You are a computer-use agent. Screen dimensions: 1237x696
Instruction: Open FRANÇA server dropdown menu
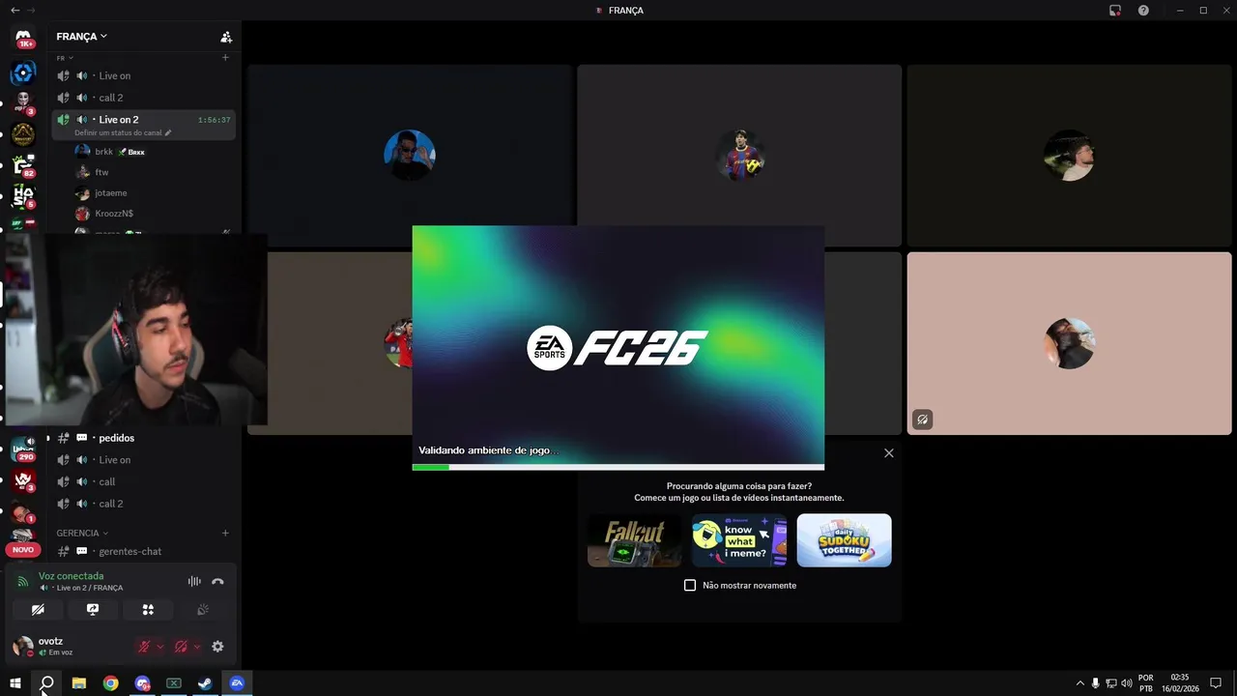(81, 37)
